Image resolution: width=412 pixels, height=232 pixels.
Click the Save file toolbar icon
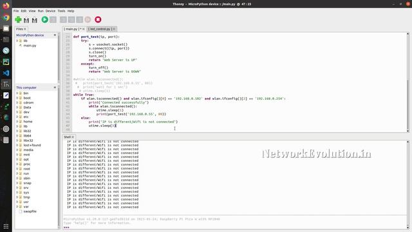pos(34,20)
